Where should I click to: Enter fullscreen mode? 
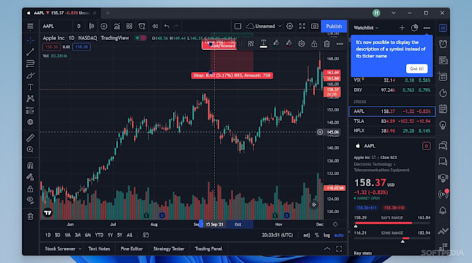pyautogui.click(x=302, y=26)
